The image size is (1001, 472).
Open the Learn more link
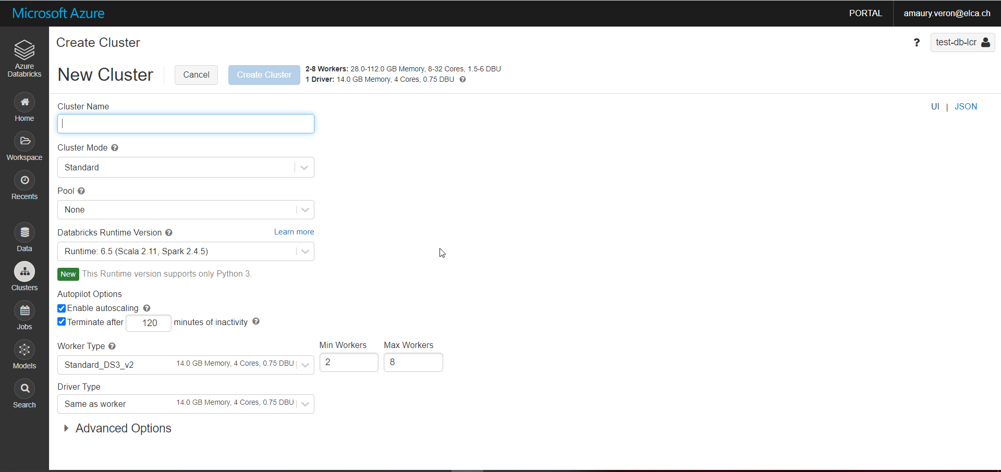click(x=294, y=232)
